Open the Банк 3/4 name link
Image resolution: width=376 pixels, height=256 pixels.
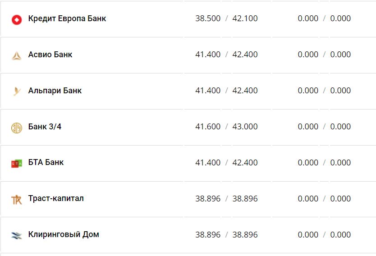[x=45, y=127]
